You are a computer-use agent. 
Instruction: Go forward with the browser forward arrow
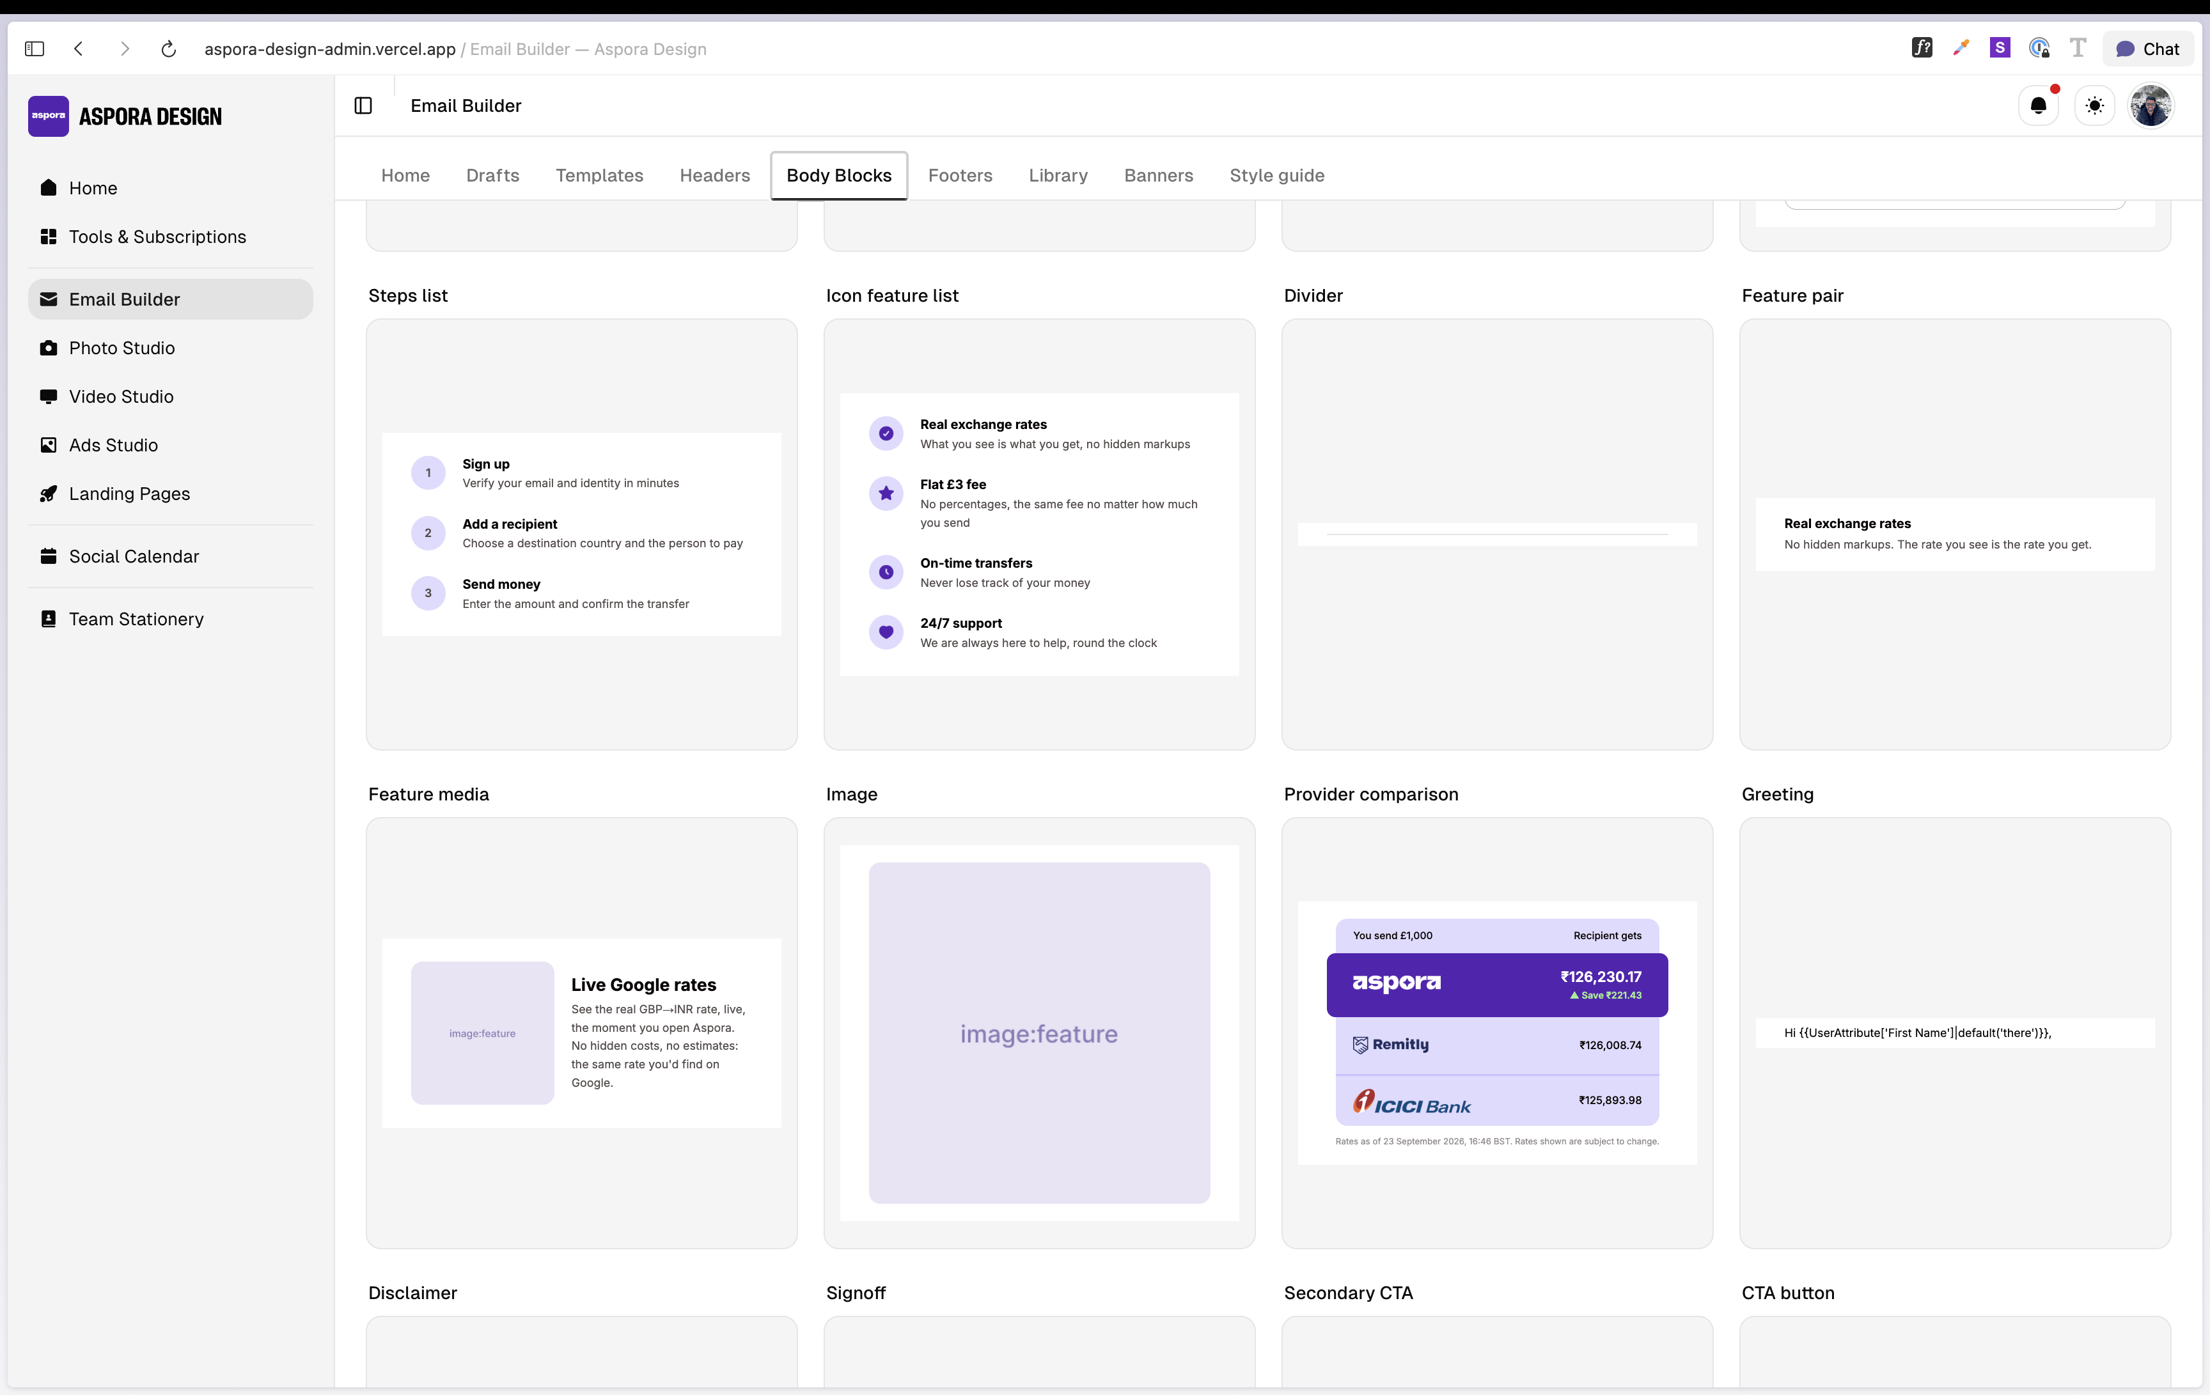click(125, 49)
